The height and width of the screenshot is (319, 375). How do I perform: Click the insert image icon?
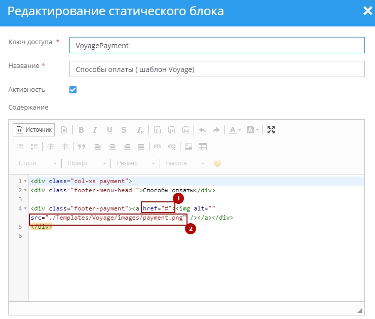click(189, 147)
